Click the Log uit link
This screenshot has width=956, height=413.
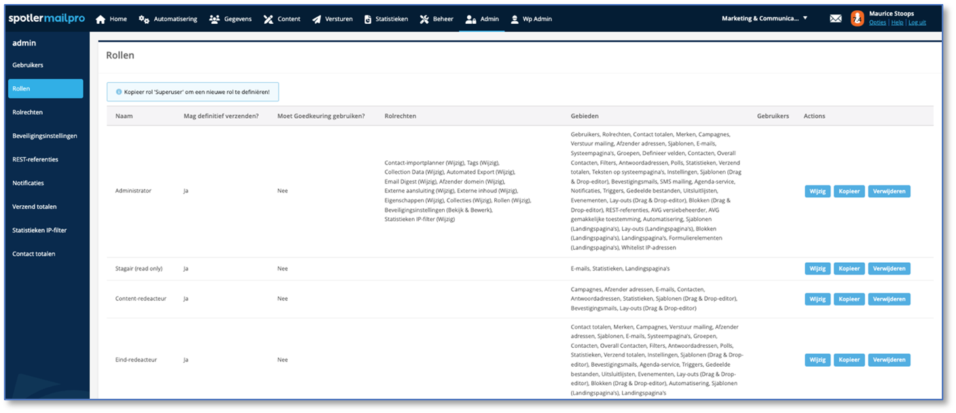point(917,23)
